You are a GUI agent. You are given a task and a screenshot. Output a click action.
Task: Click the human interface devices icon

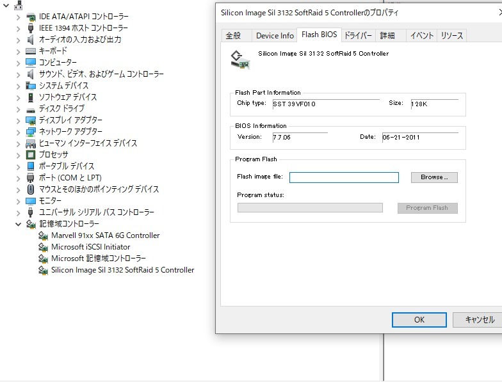31,143
